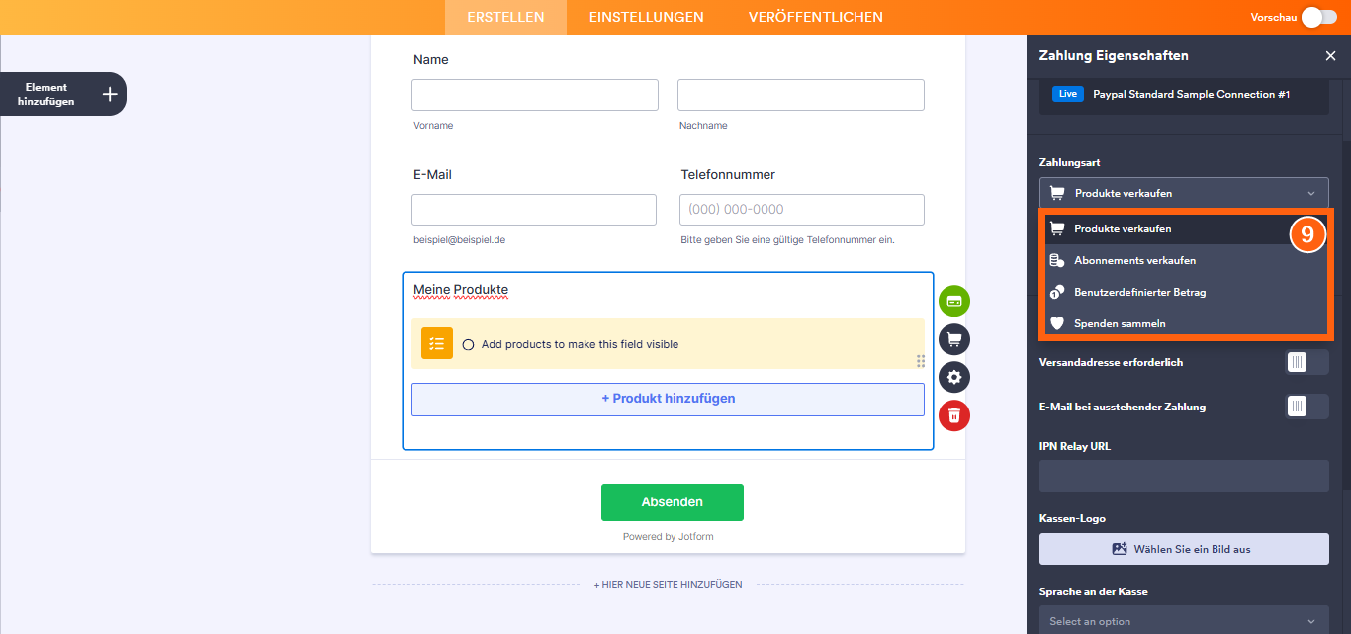Screen dimensions: 1351x634
Task: Close the Zahlung Eigenschaften panel
Action: 1330,56
